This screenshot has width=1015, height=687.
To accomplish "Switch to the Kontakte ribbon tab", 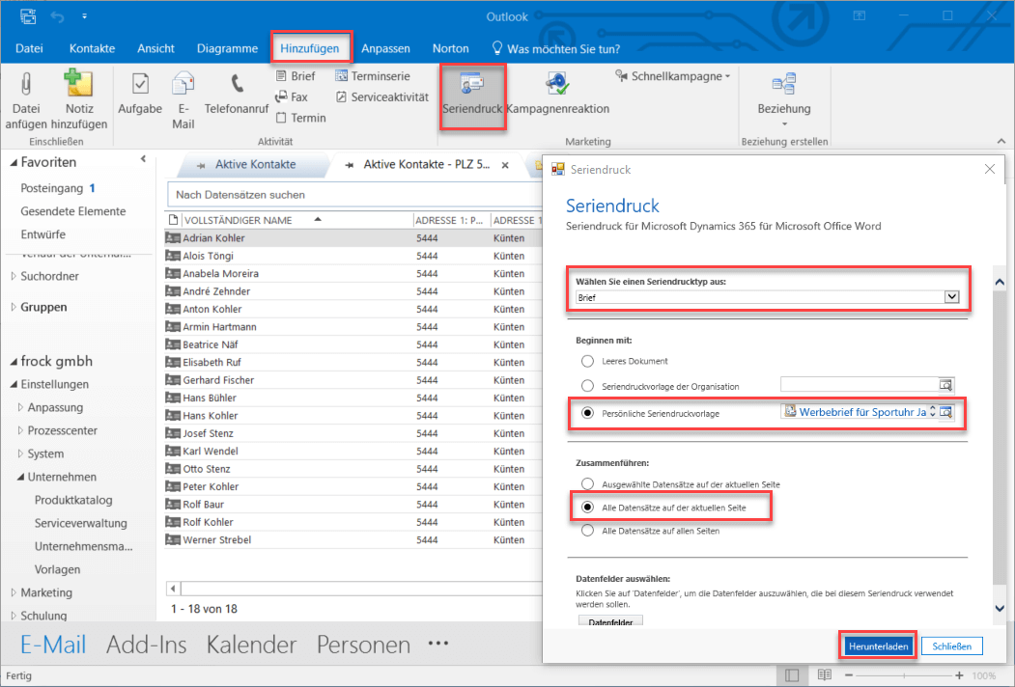I will click(92, 48).
